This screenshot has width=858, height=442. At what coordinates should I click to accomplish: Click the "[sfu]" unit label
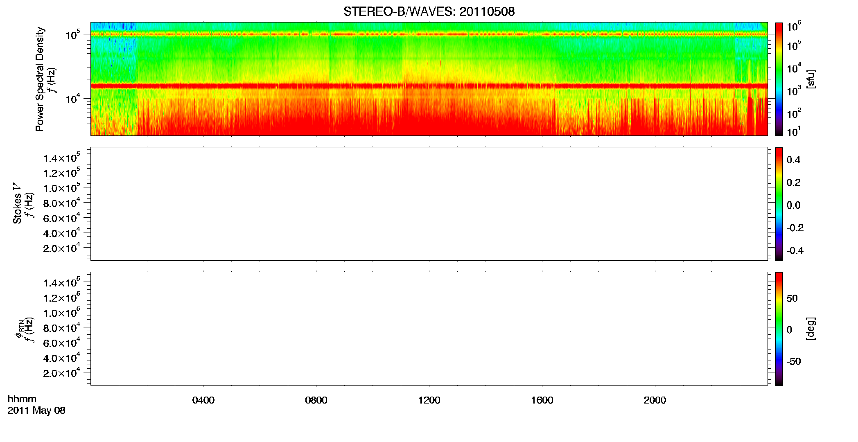point(811,79)
